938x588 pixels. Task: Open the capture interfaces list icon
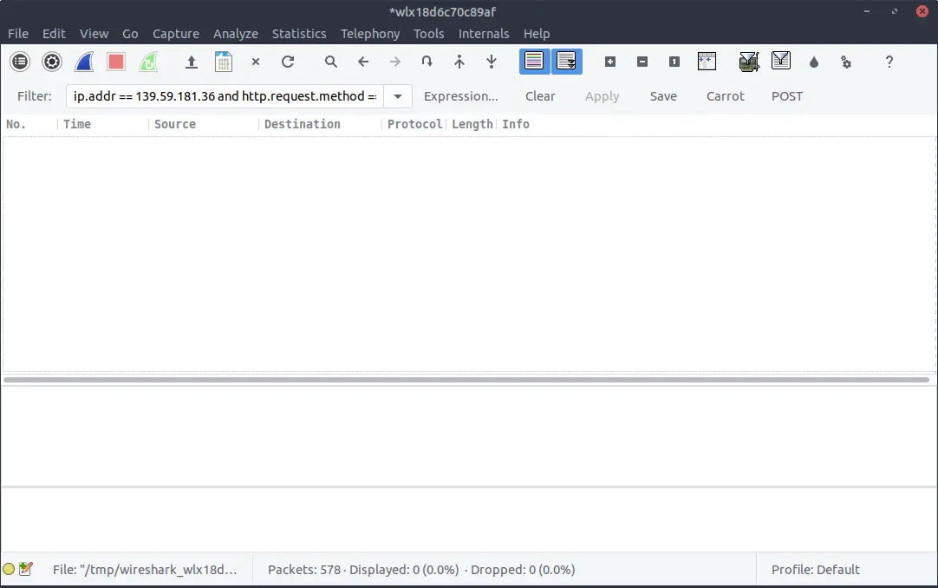[x=20, y=62]
